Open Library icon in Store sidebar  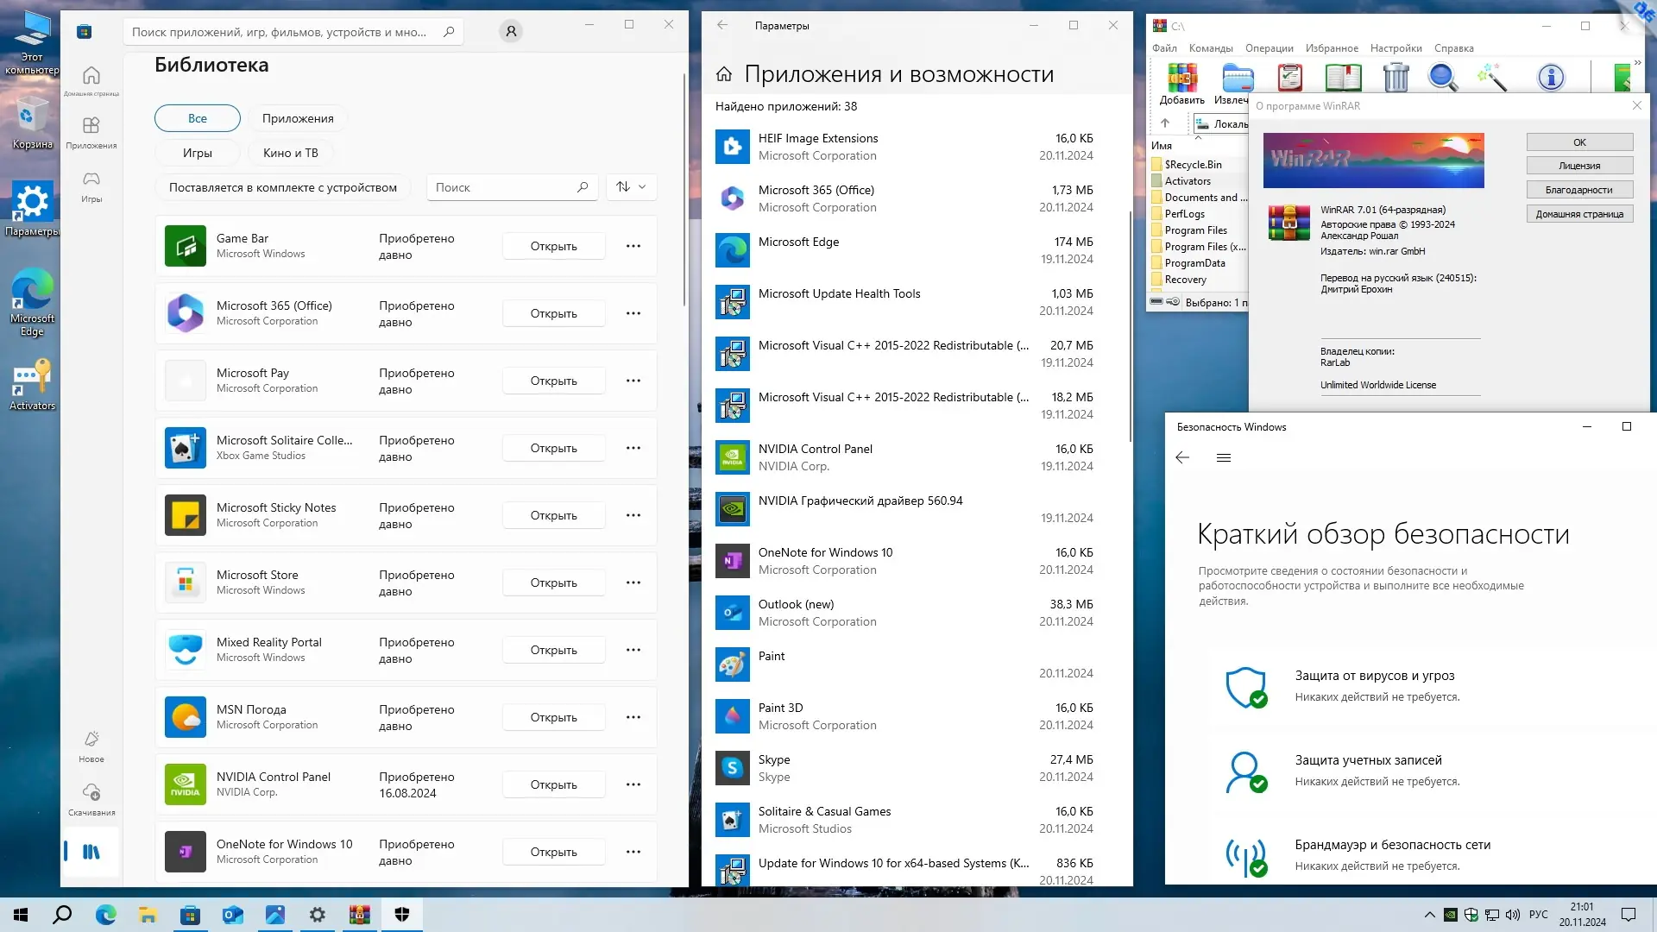click(x=91, y=852)
